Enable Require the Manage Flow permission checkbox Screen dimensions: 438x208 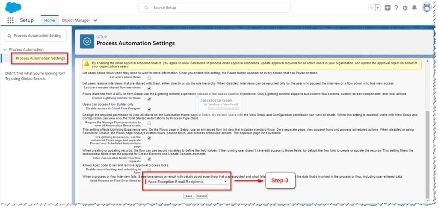point(149,123)
